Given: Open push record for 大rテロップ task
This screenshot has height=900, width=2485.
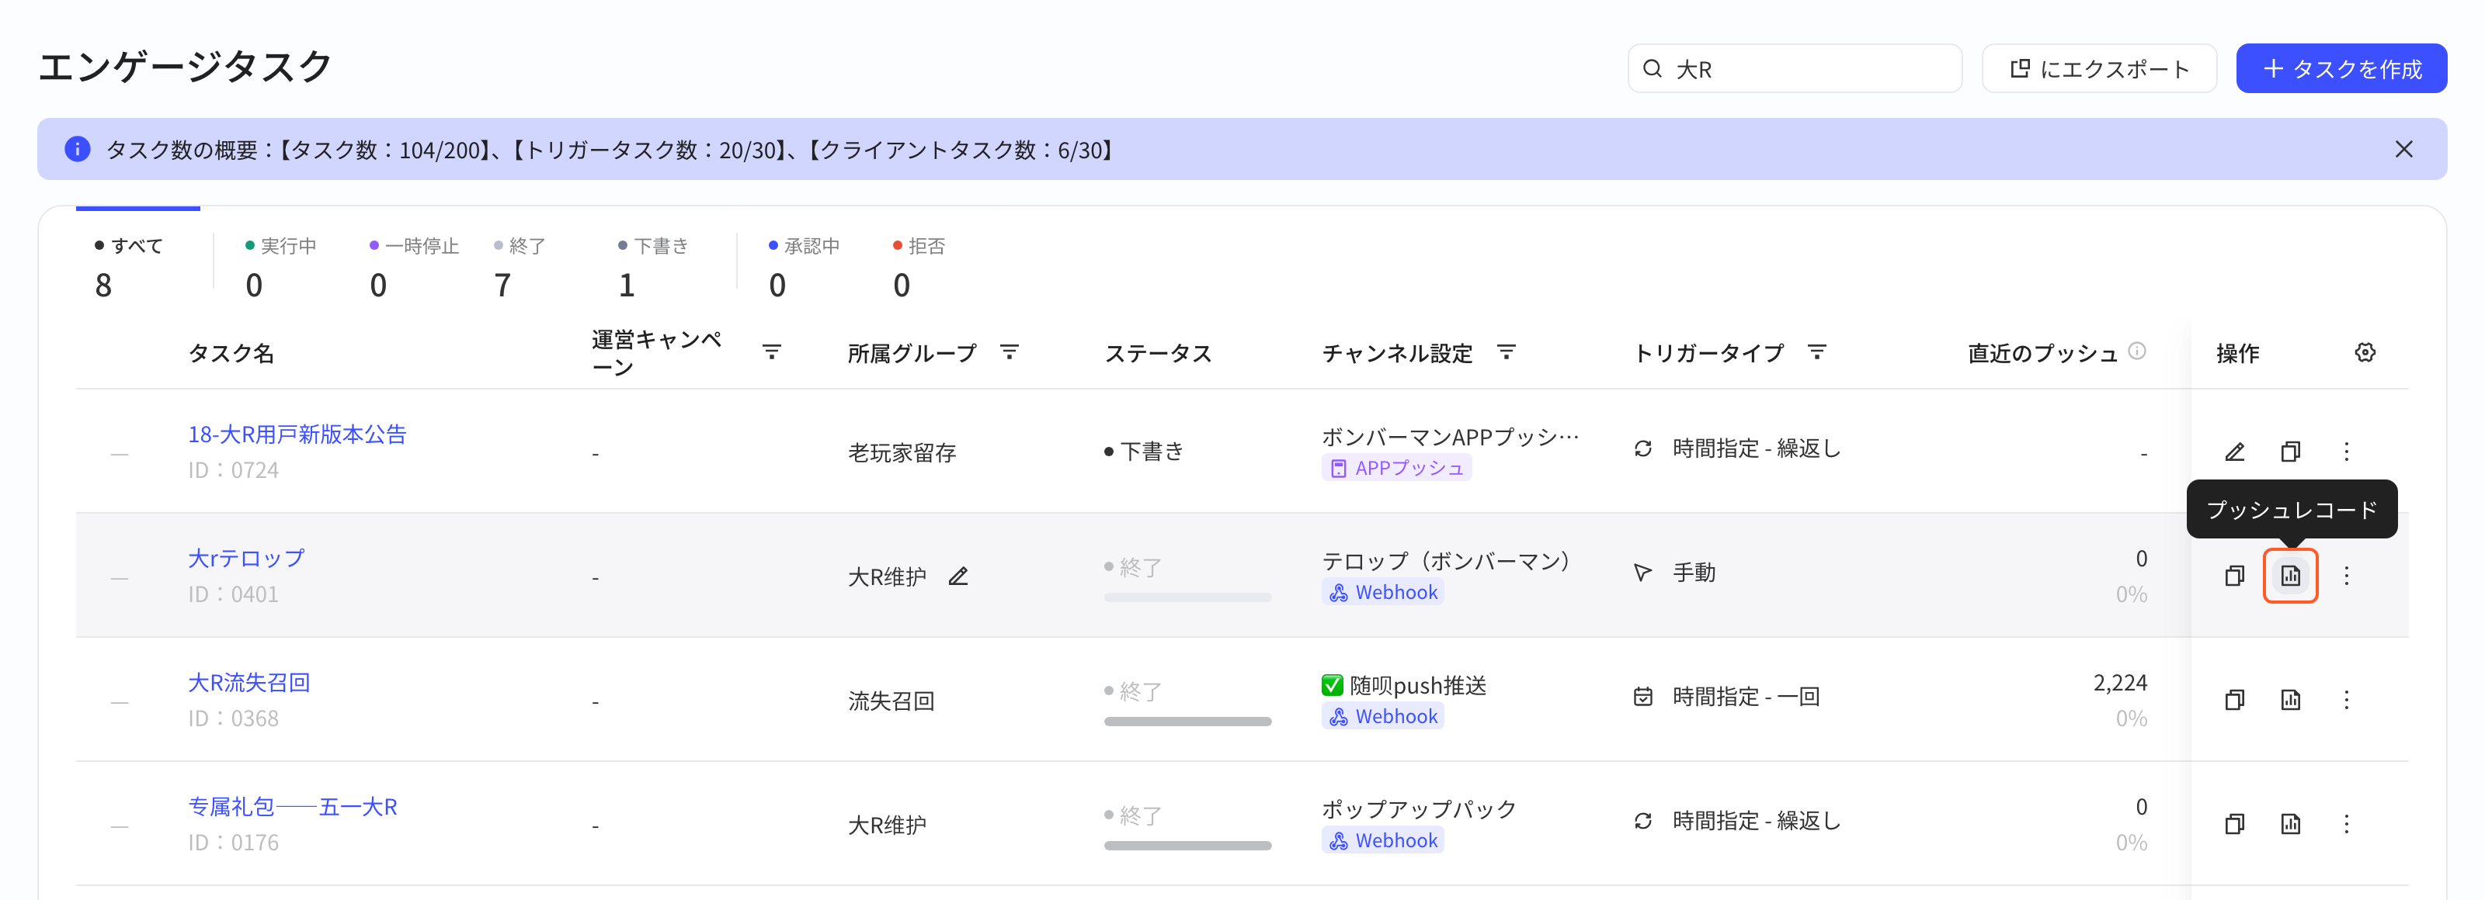Looking at the screenshot, I should (x=2290, y=575).
